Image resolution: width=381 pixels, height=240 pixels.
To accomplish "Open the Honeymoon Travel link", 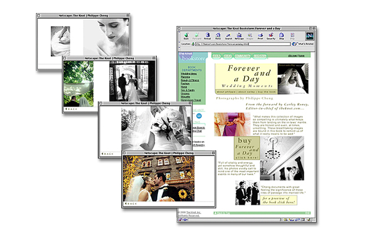I will [191, 100].
